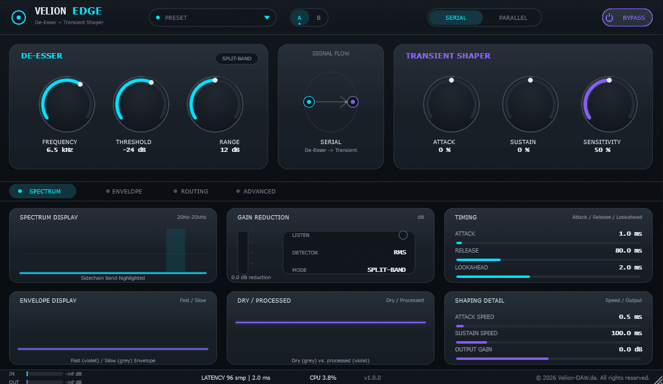This screenshot has width=663, height=384.
Task: Click the 2.0 ms lookahead value
Action: 630,267
